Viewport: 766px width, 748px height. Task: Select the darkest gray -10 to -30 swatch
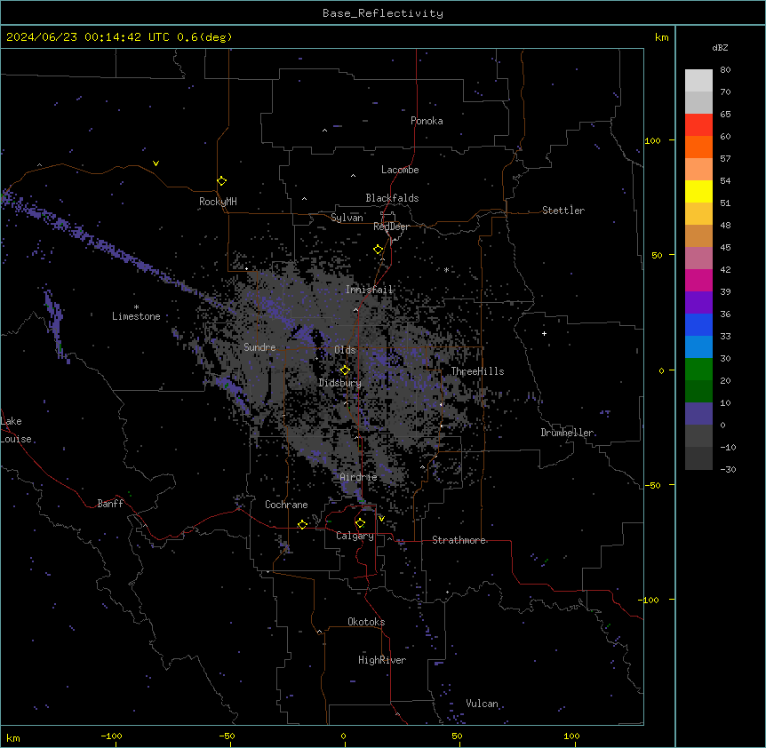(698, 458)
